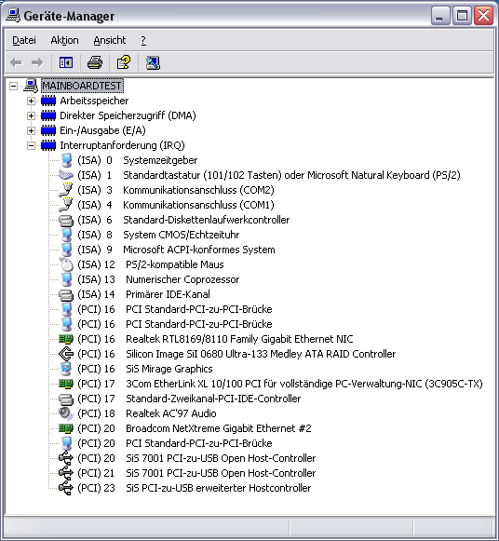Select the System CMOS/Echtzeituhr entry
The image size is (499, 541).
point(158,235)
